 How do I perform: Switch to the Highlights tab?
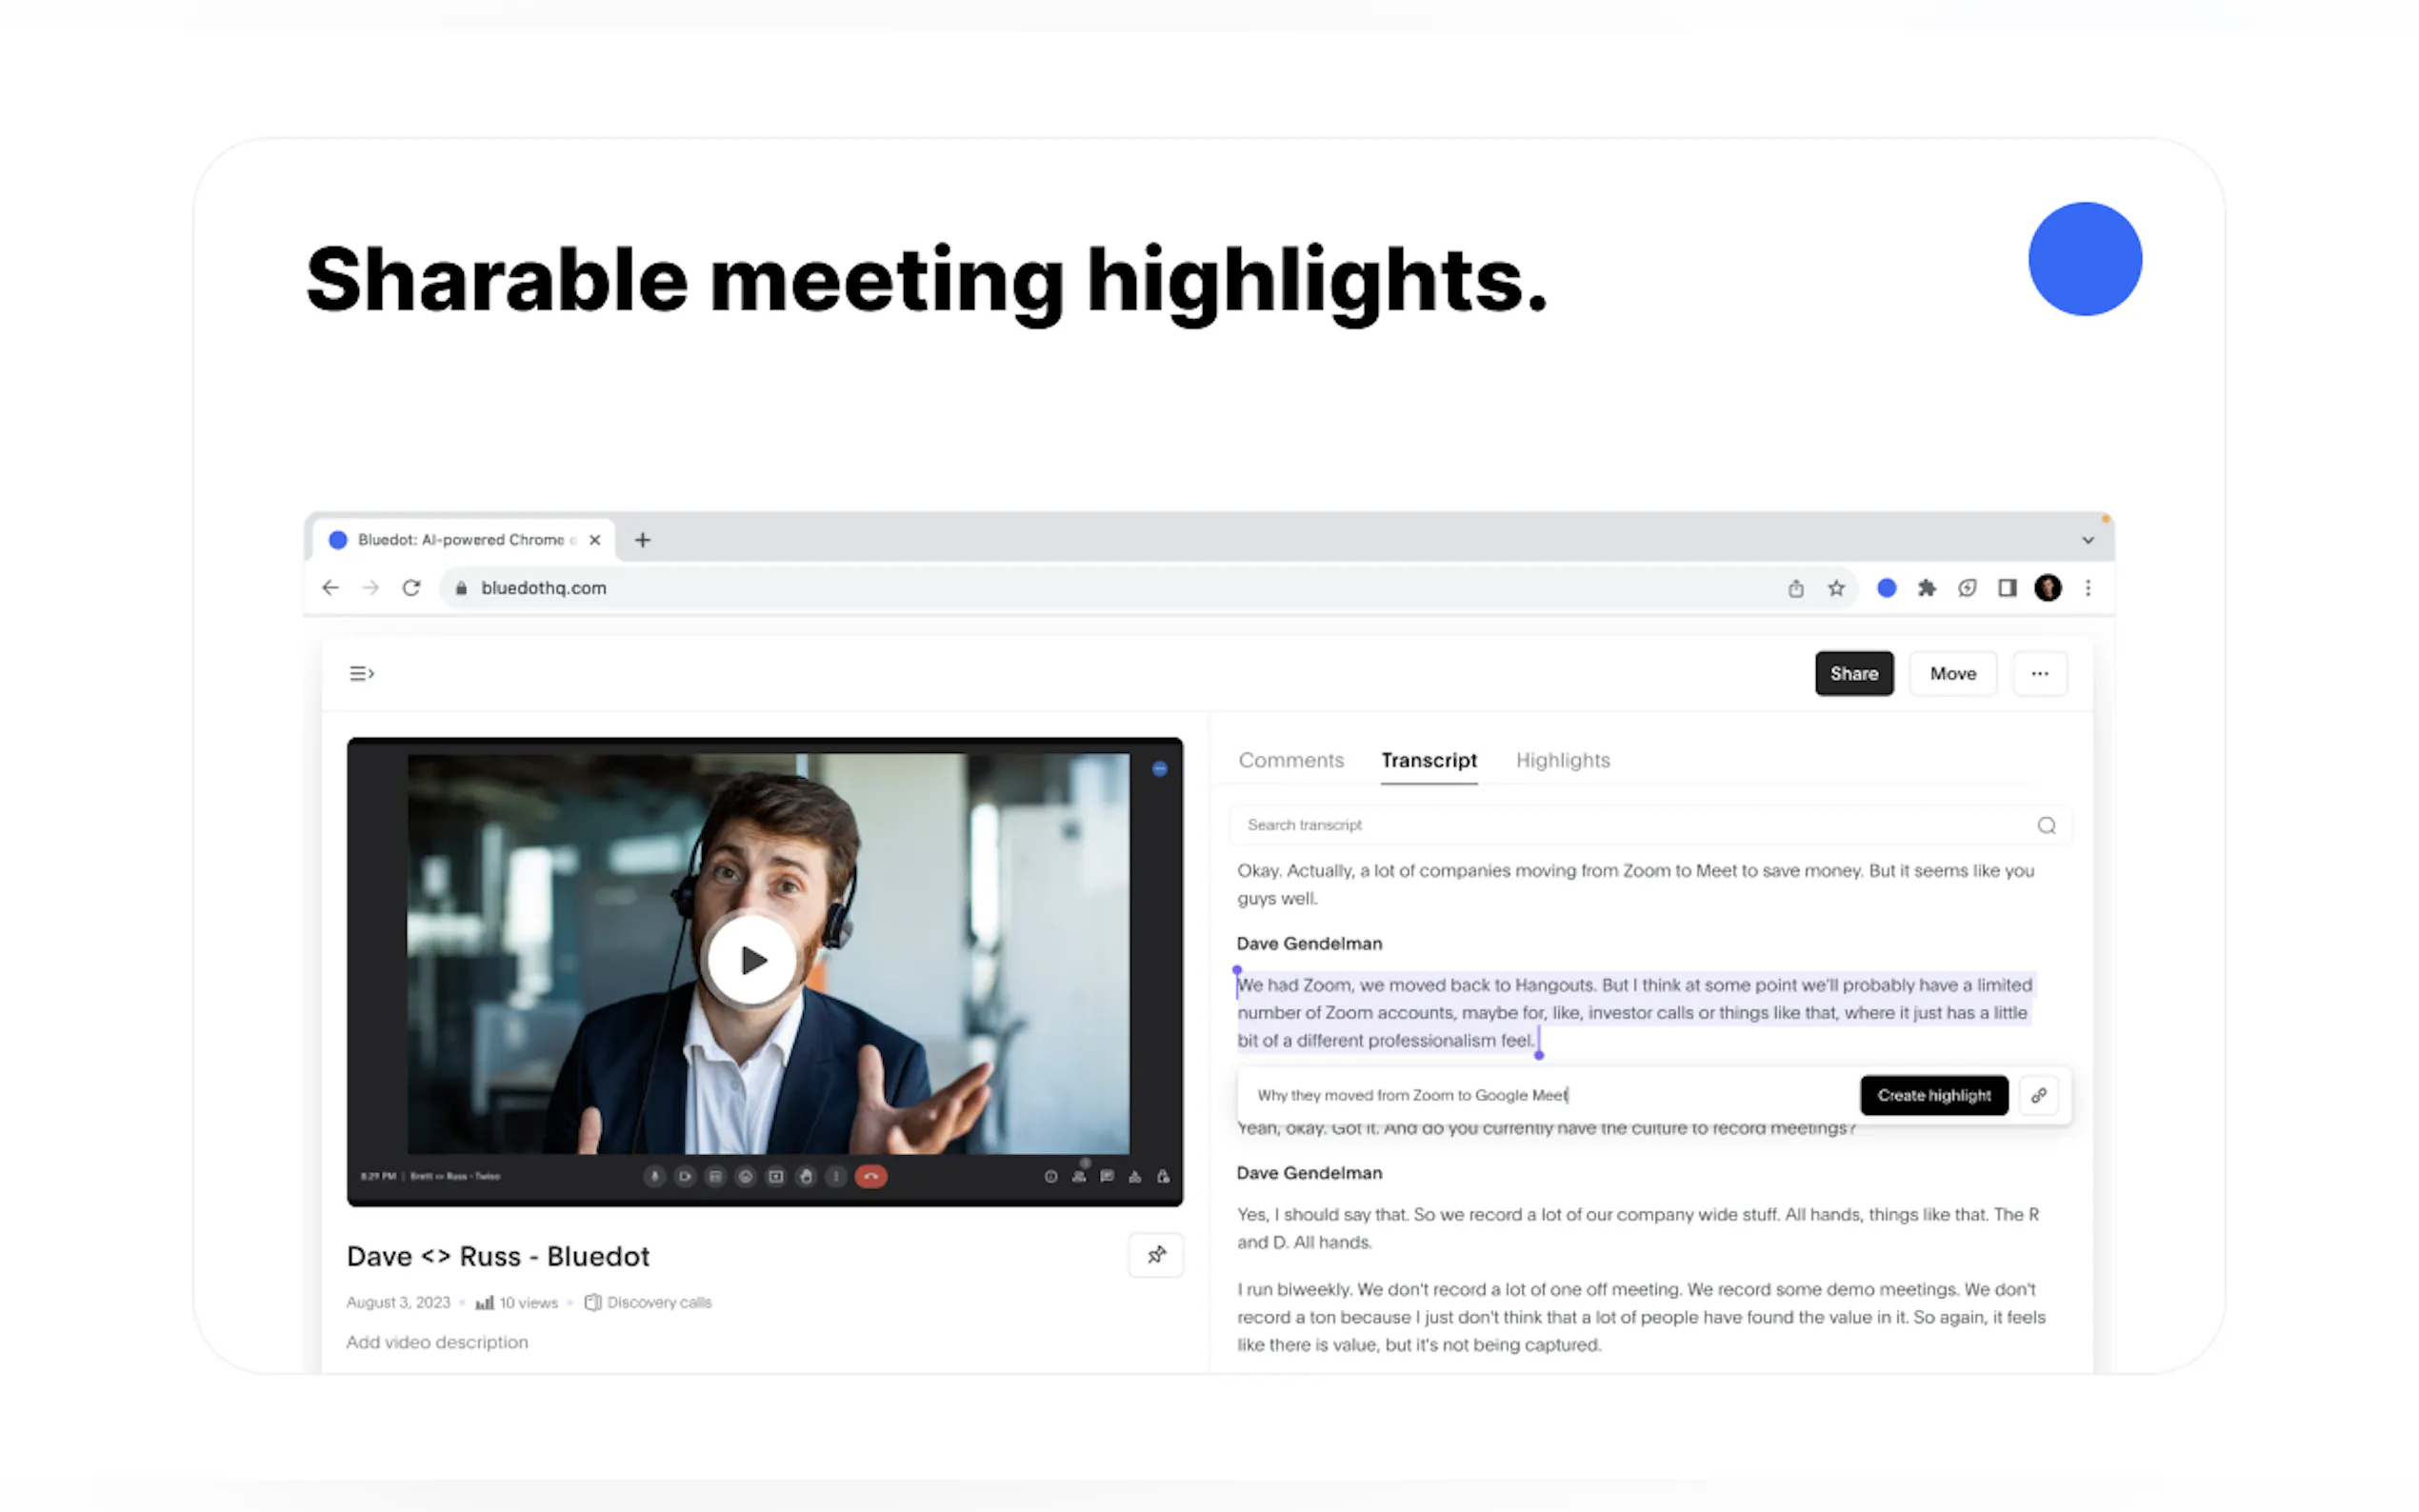coord(1562,760)
